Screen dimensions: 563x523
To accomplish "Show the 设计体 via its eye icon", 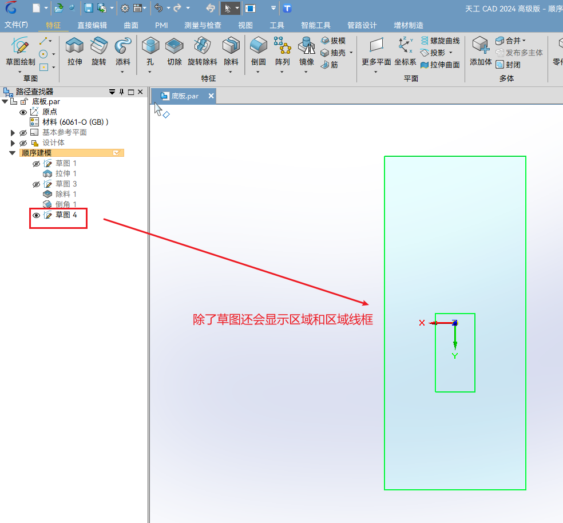I will (x=23, y=143).
